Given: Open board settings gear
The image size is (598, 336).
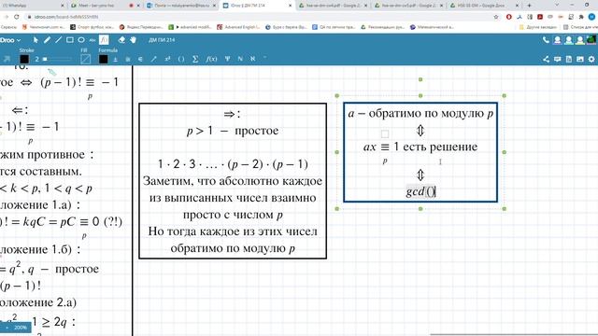Looking at the screenshot, I should coord(591,59).
